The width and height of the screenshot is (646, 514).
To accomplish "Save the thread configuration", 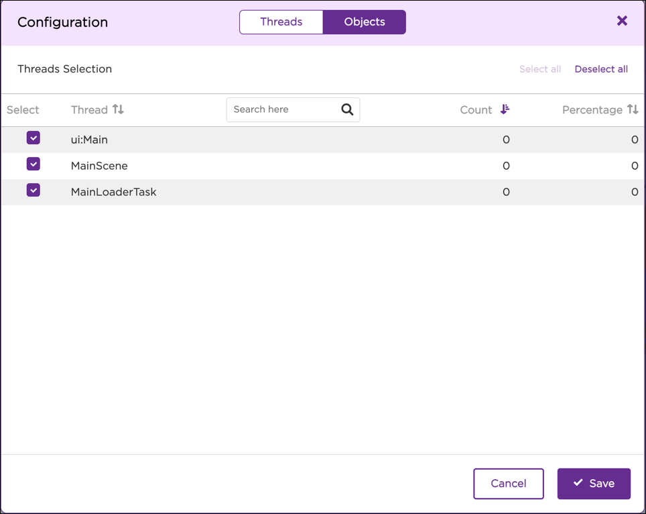I will pyautogui.click(x=594, y=483).
